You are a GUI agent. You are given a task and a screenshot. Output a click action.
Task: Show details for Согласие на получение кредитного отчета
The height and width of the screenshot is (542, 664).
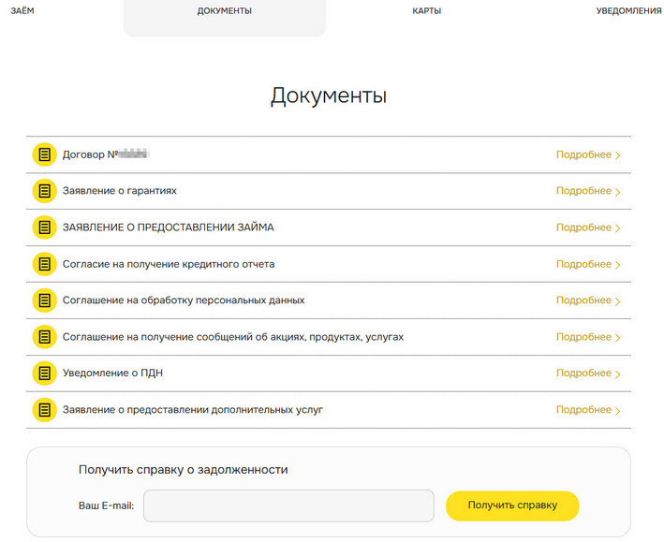tap(588, 264)
